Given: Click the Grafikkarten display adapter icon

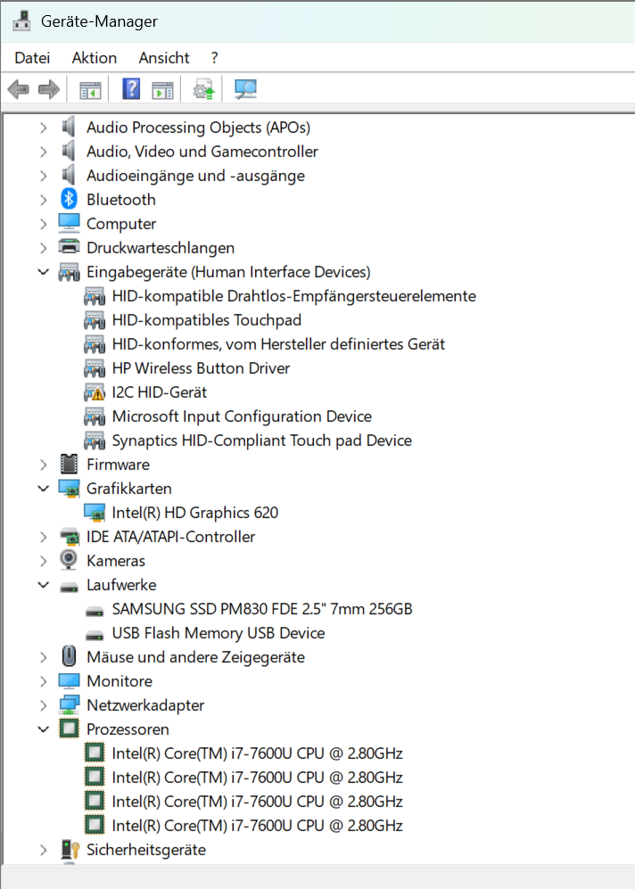Looking at the screenshot, I should tap(69, 489).
